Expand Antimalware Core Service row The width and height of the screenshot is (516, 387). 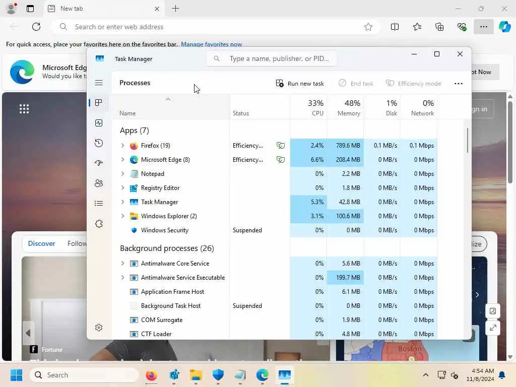coord(123,263)
